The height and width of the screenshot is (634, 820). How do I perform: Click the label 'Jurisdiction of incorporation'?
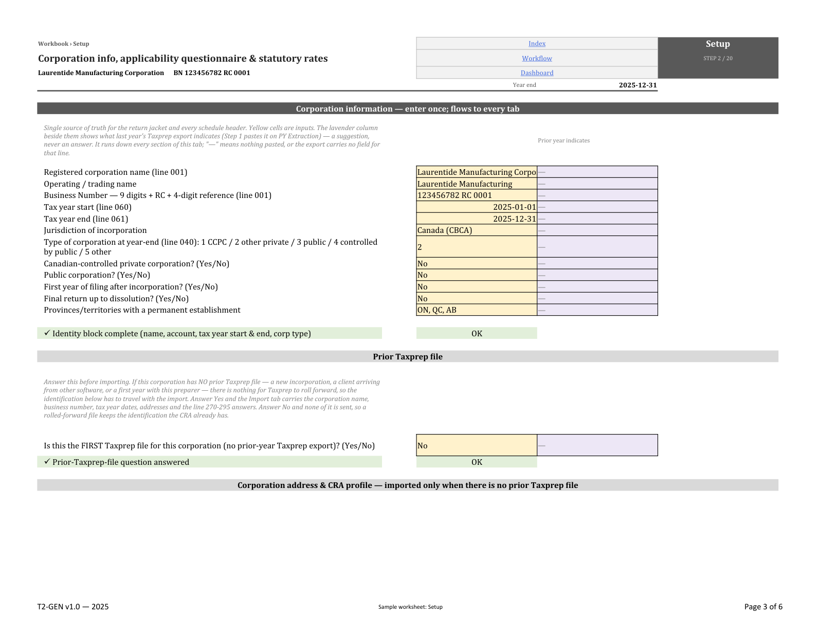(95, 230)
